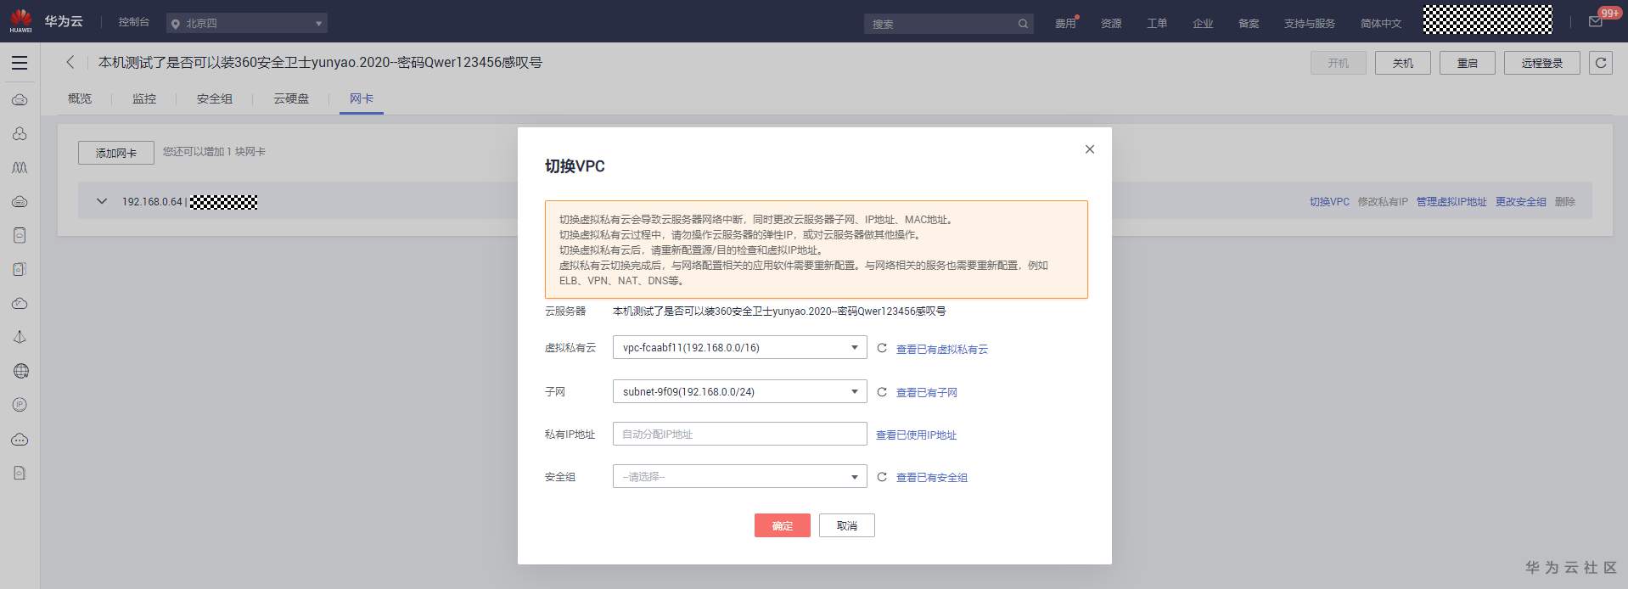
Task: Click the 删除 link in the network card row
Action: [x=1565, y=201]
